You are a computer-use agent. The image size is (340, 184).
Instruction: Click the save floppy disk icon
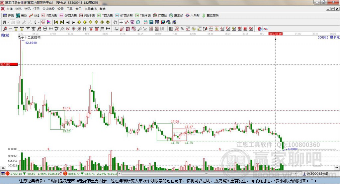(x=163, y=22)
